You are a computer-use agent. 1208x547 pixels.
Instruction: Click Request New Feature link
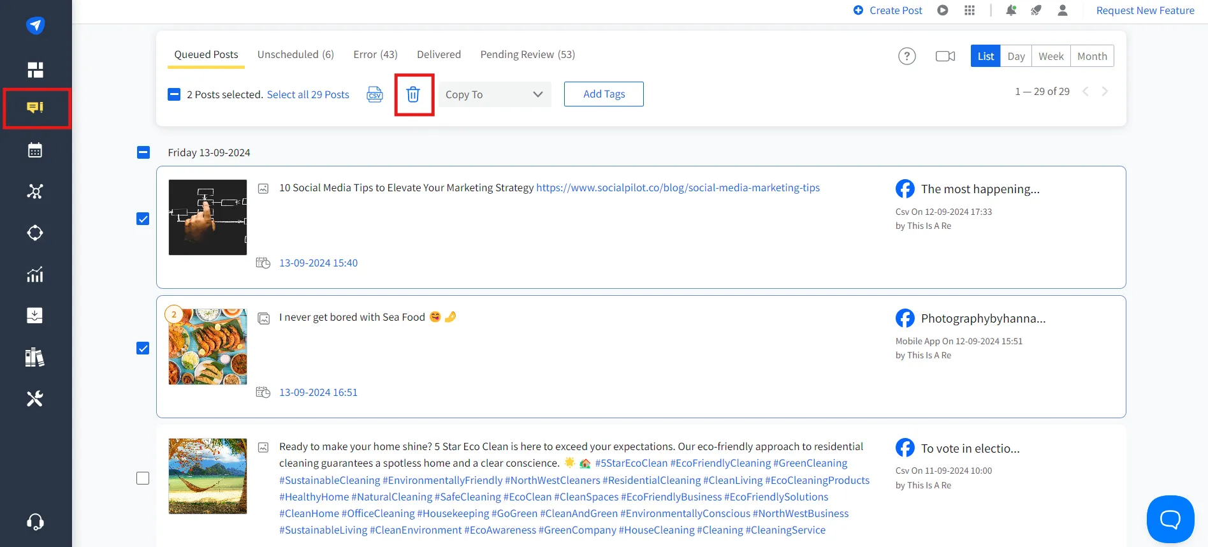pyautogui.click(x=1146, y=10)
